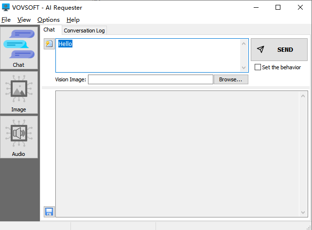Click the message box scroll up arrow
This screenshot has width=312, height=230.
(x=244, y=44)
